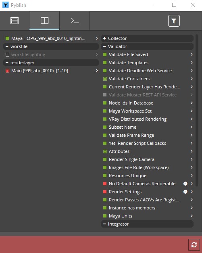
Task: Select Node Ids in Database row text
Action: tap(131, 103)
